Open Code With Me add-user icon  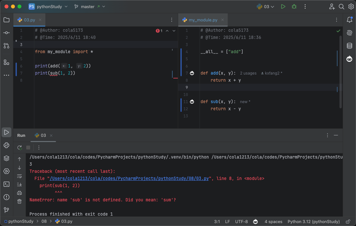(x=332, y=6)
